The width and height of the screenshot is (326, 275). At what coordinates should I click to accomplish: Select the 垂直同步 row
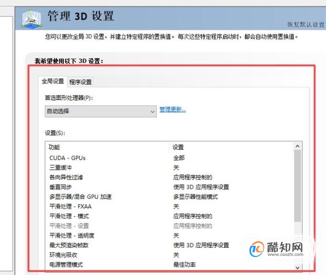tap(169, 187)
